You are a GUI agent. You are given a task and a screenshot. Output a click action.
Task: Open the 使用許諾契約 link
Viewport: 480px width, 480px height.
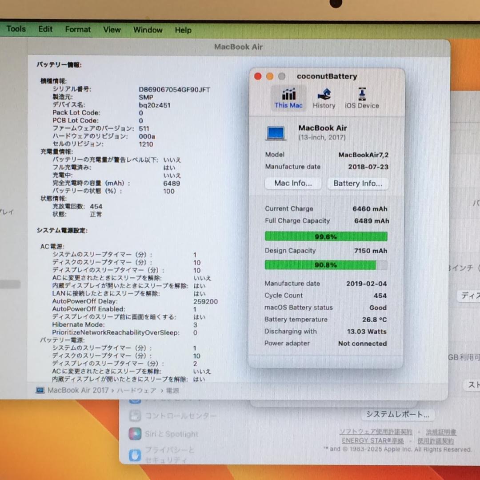click(x=435, y=441)
